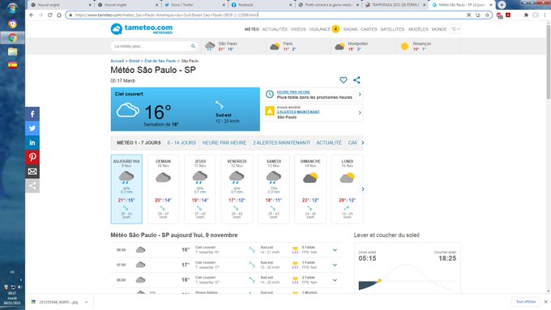Select the Demain 10 Nov forecast card

pyautogui.click(x=163, y=189)
